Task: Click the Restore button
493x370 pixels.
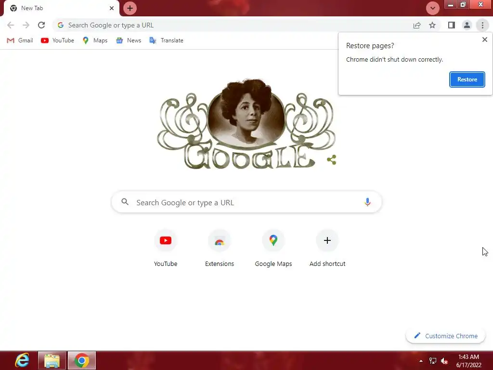Action: (467, 79)
